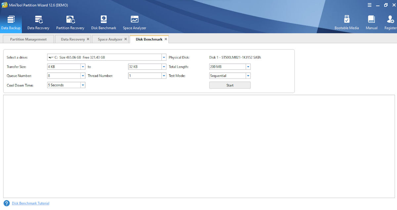The image size is (397, 210).
Task: Open the Disk Benchmark Tutorial link
Action: [30, 203]
